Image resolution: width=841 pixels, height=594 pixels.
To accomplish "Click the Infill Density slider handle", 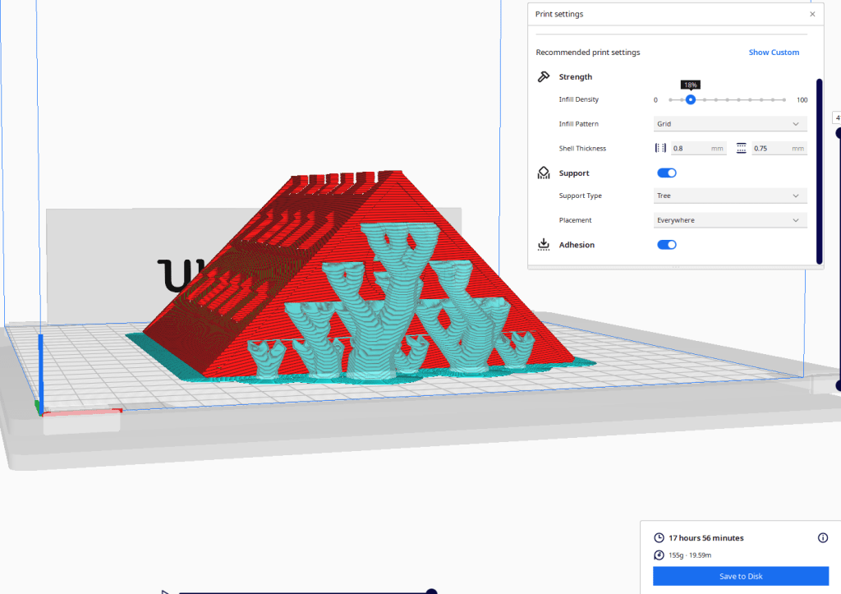I will (x=691, y=99).
